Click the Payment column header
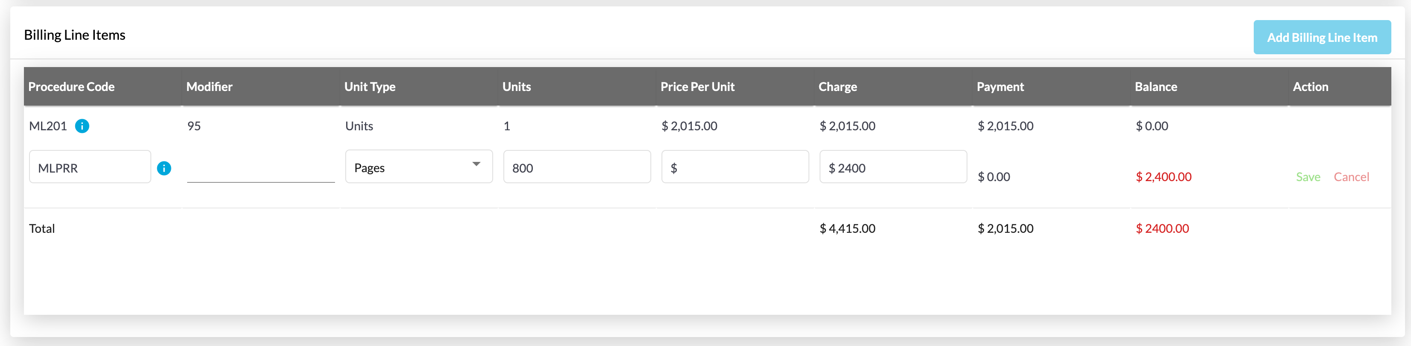 (1000, 86)
